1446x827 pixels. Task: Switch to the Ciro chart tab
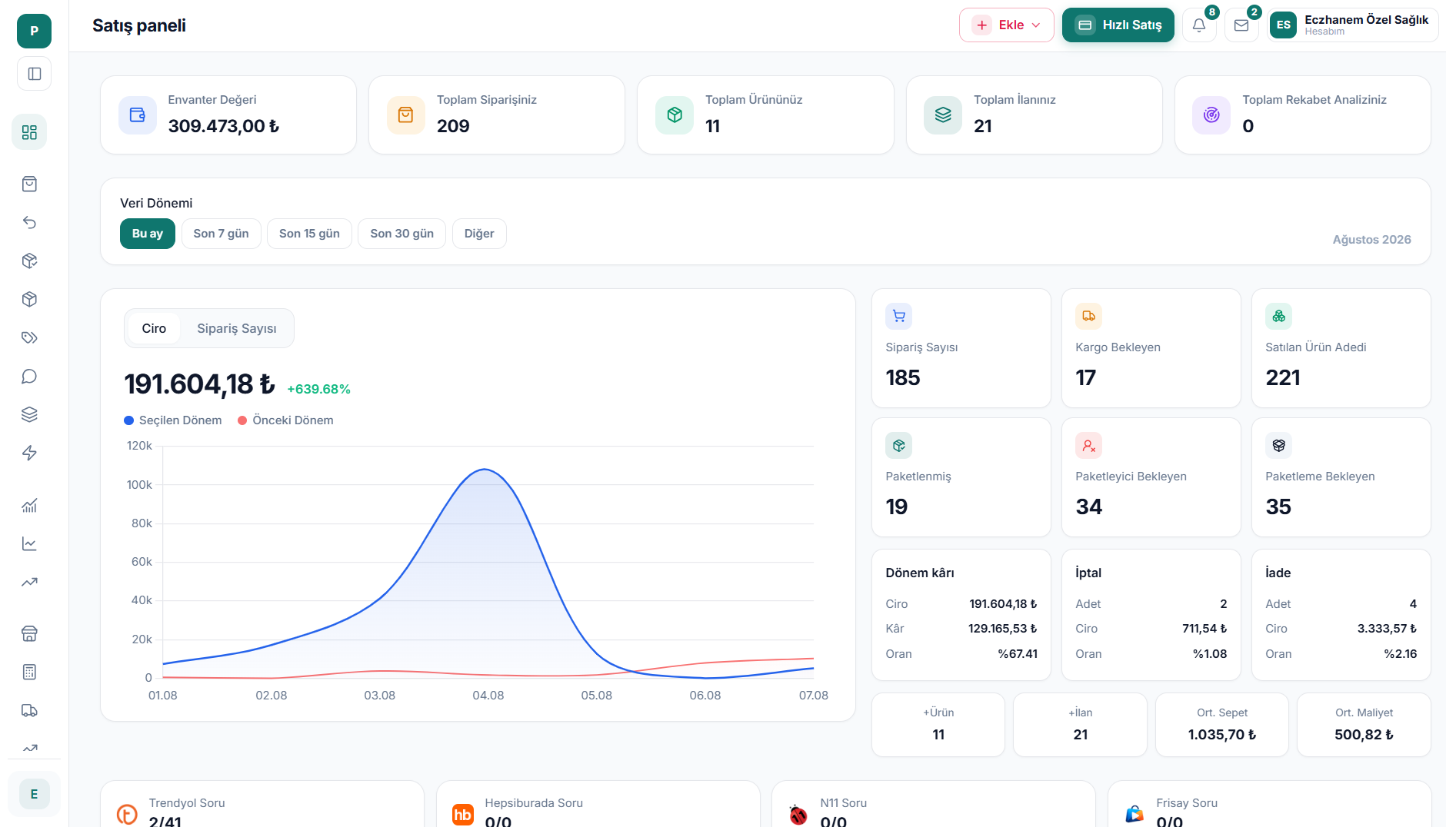(154, 328)
